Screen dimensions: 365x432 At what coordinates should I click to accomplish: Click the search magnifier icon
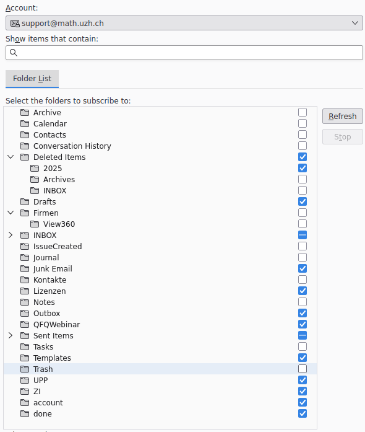click(14, 53)
